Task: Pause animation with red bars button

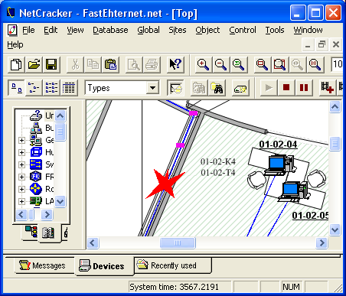Action: click(x=304, y=88)
